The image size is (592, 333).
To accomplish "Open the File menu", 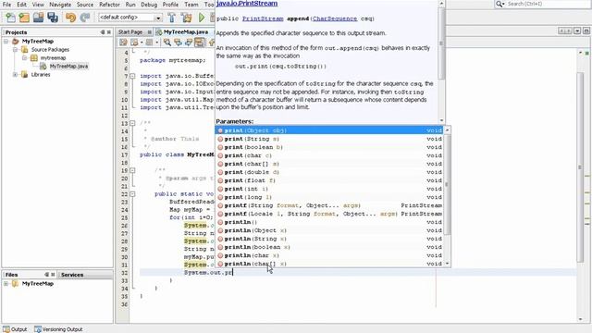I will point(6,5).
